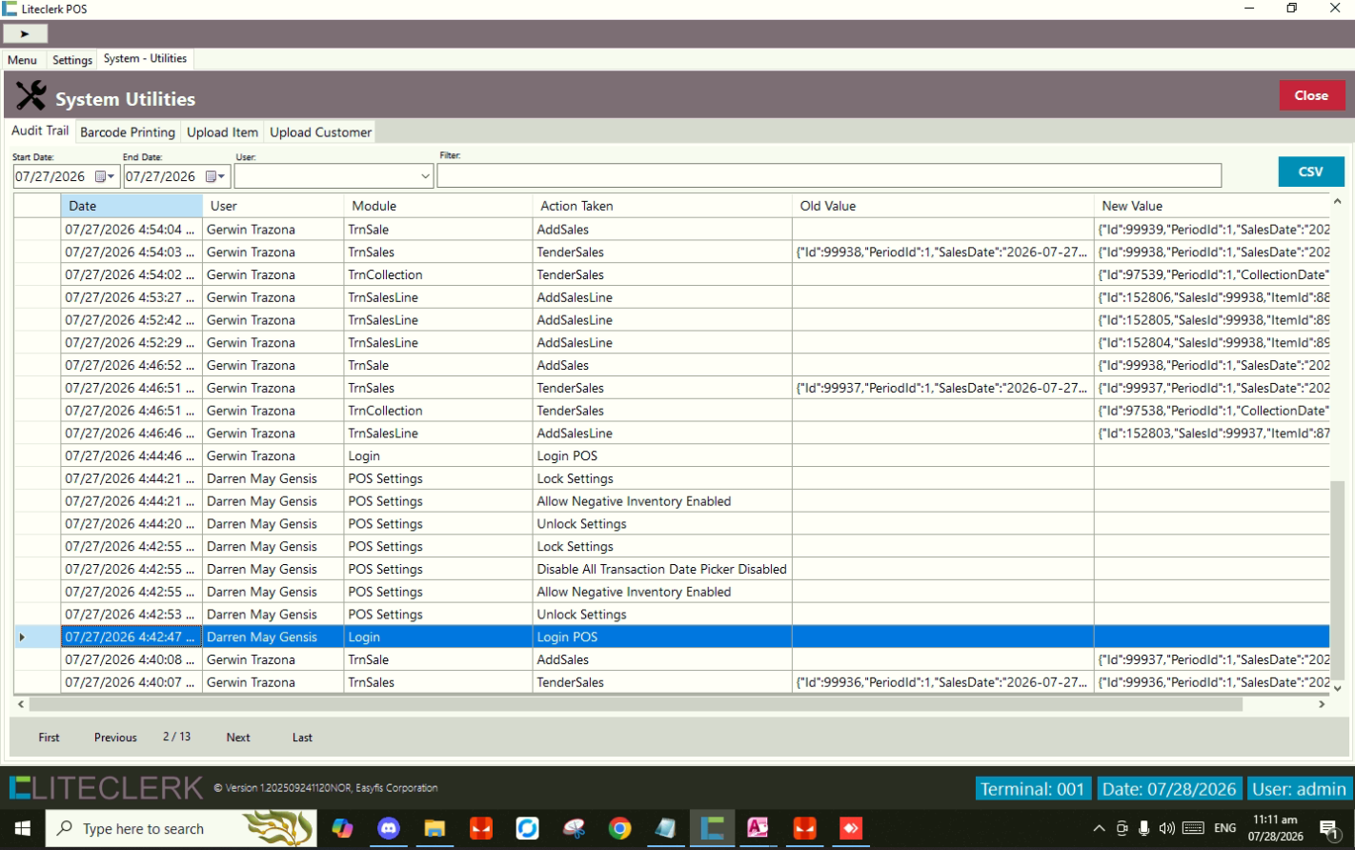Screen dimensions: 1355x850
Task: Sort by Action Taken column header
Action: [x=662, y=206]
